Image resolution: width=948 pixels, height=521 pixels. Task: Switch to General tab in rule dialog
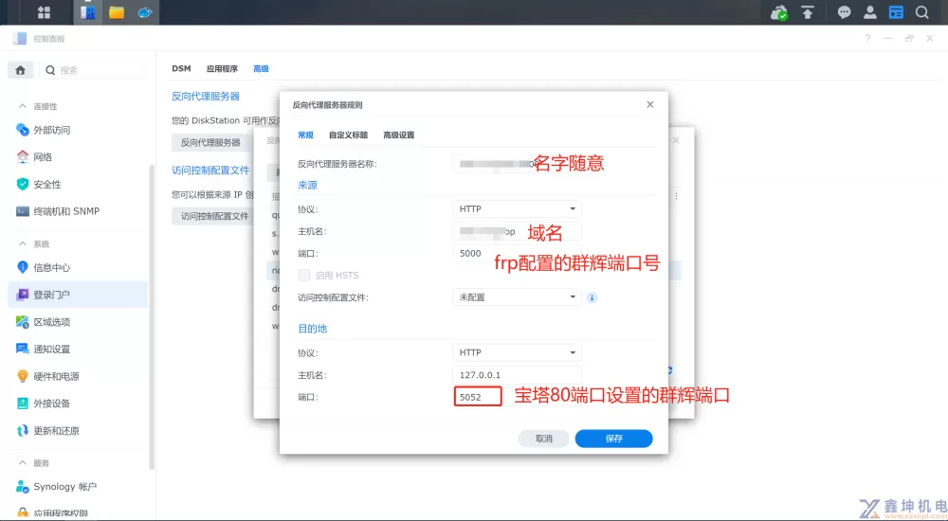click(x=305, y=135)
